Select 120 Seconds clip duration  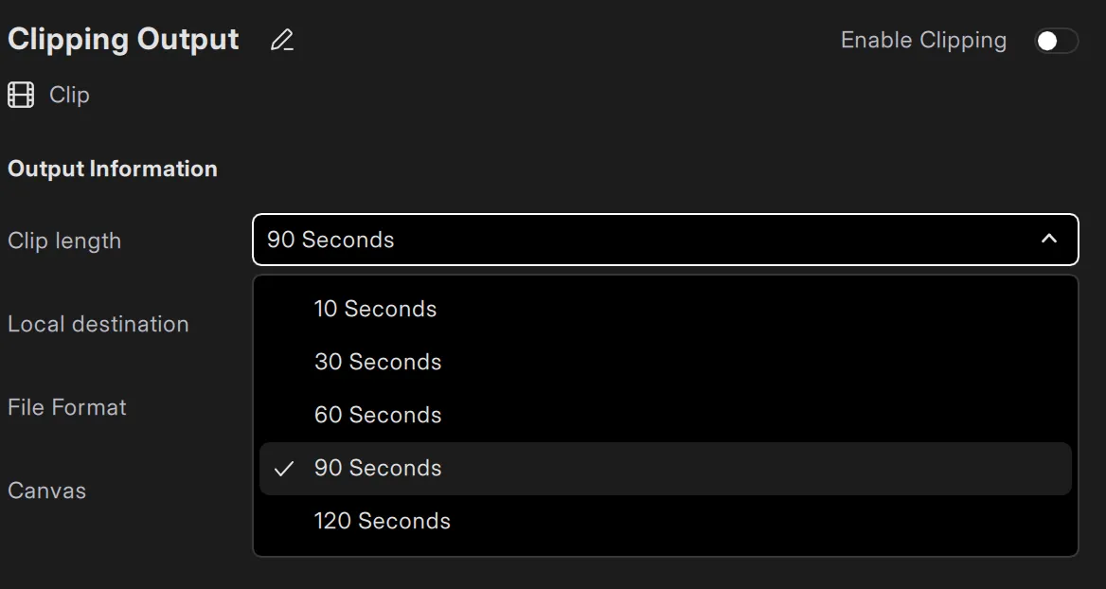click(383, 520)
